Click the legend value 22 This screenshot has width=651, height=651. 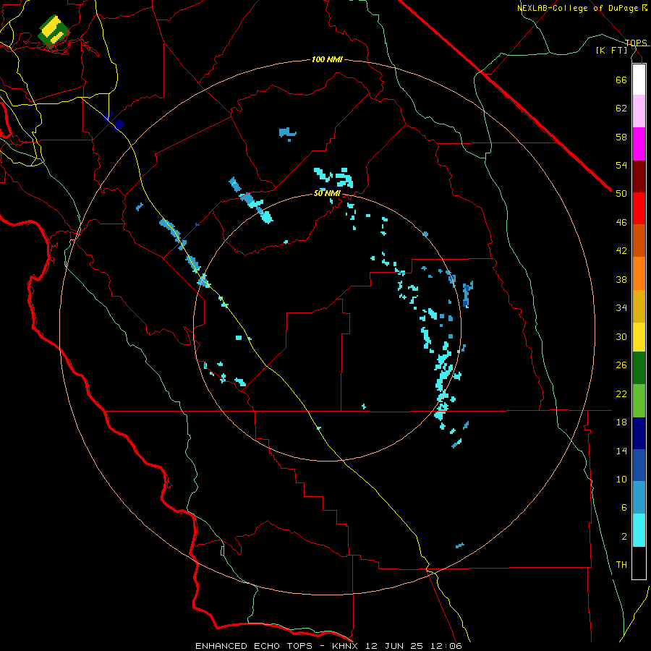[x=621, y=393]
